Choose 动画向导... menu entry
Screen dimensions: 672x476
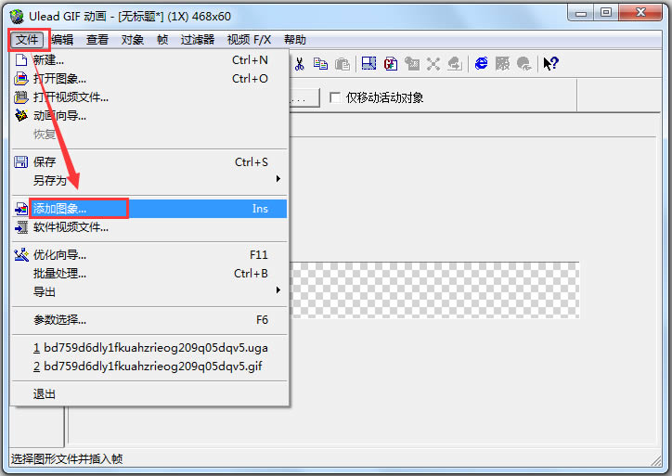tap(149, 116)
